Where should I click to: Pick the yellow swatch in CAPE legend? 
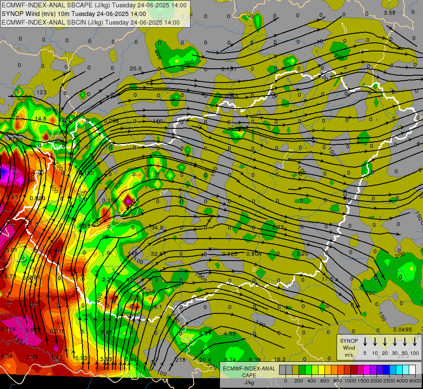(321, 370)
